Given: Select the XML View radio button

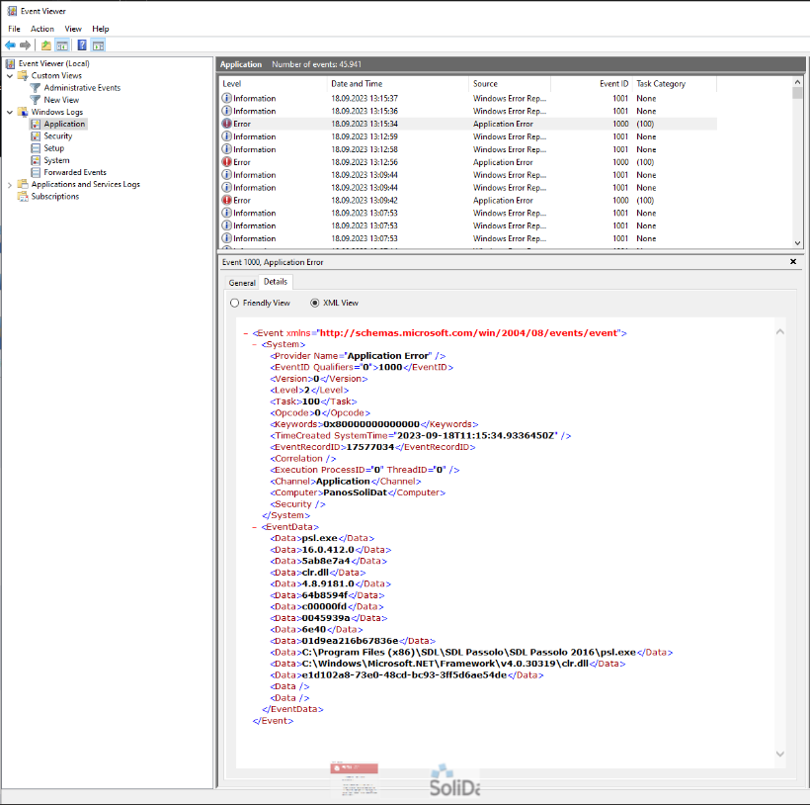Looking at the screenshot, I should 314,303.
